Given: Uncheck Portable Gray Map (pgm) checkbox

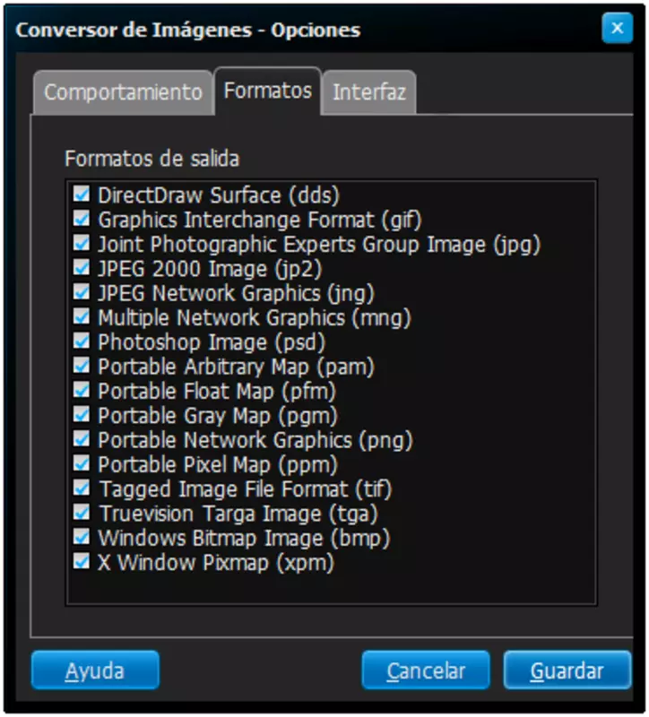Looking at the screenshot, I should tap(82, 414).
